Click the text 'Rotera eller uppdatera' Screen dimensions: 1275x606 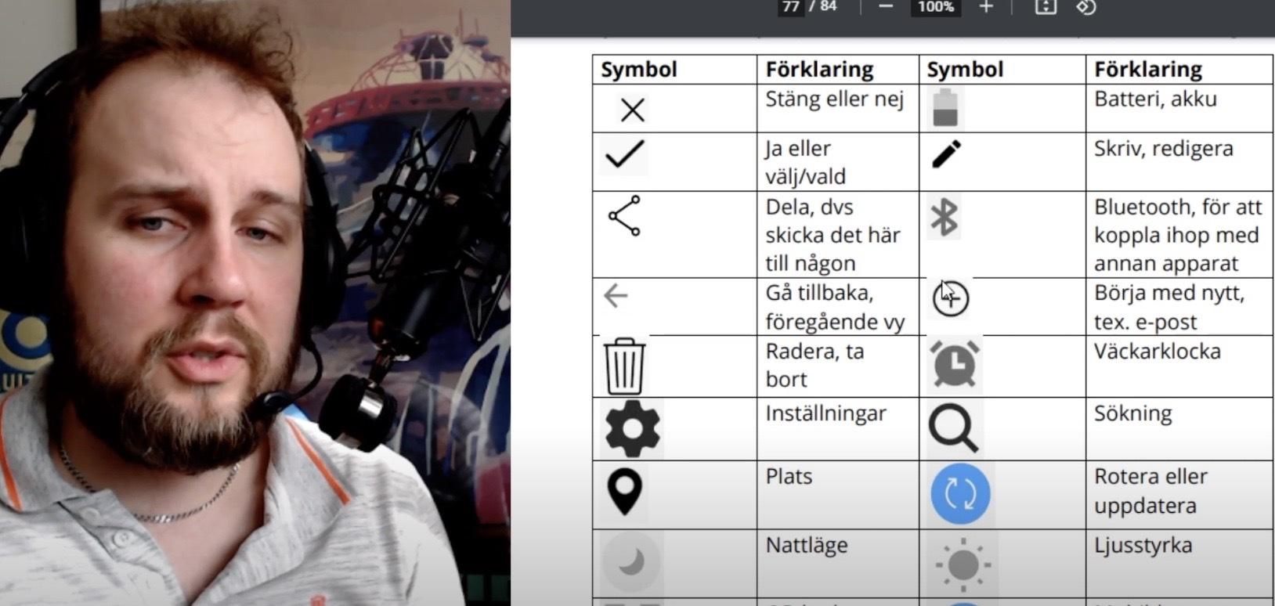point(1150,491)
